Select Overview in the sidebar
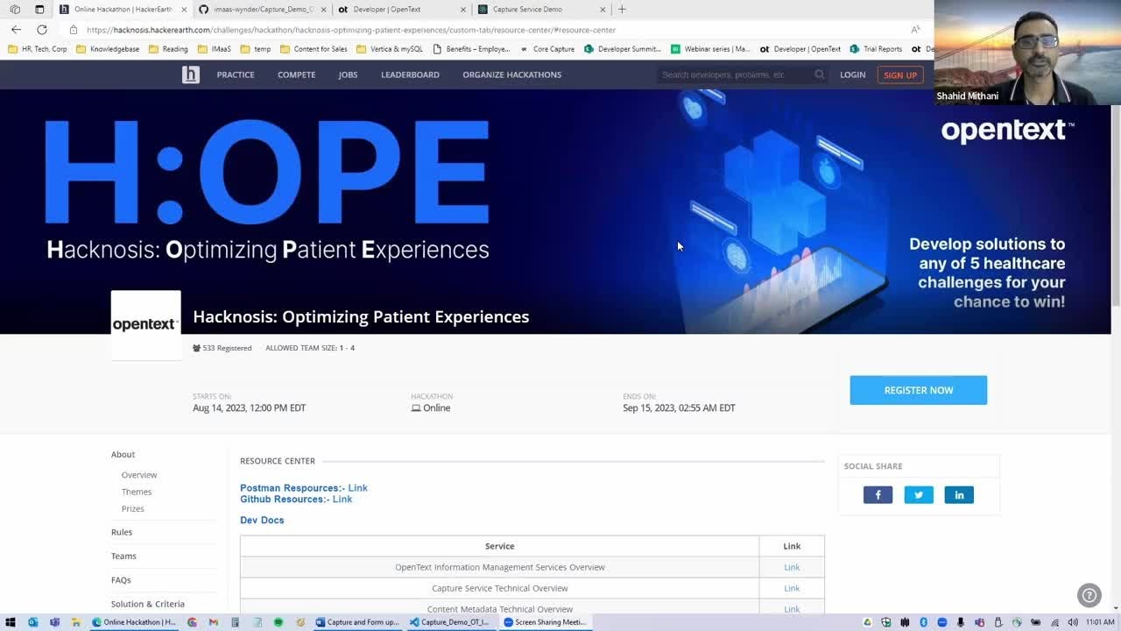The image size is (1121, 631). click(x=139, y=475)
